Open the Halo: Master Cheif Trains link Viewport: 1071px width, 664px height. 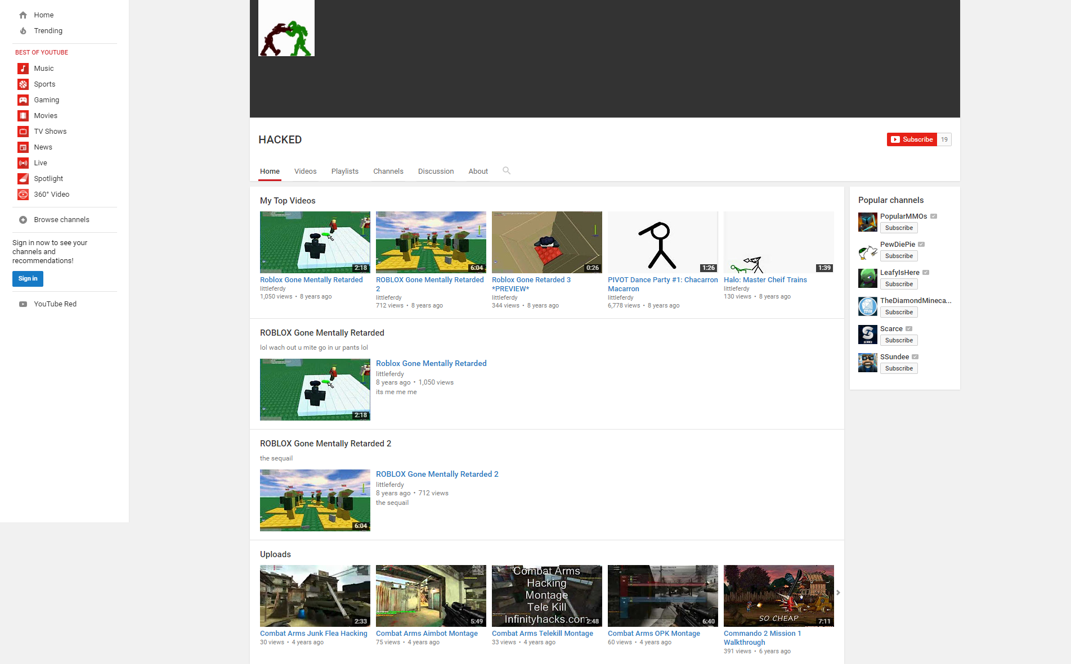coord(765,280)
